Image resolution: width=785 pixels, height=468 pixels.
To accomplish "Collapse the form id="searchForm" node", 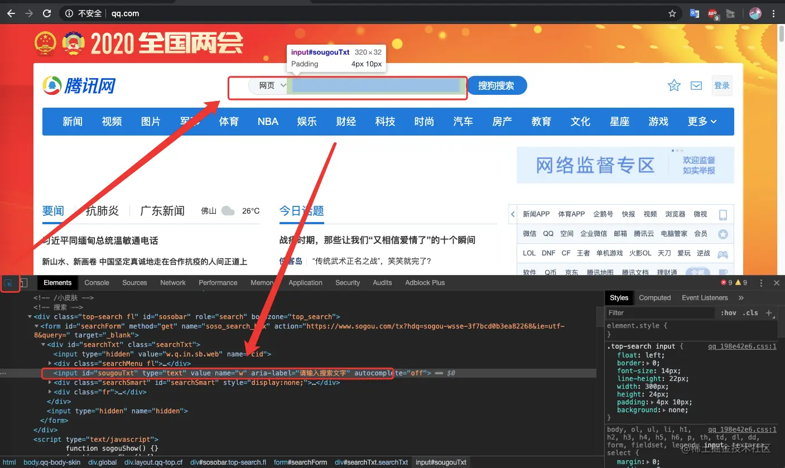I will [36, 326].
